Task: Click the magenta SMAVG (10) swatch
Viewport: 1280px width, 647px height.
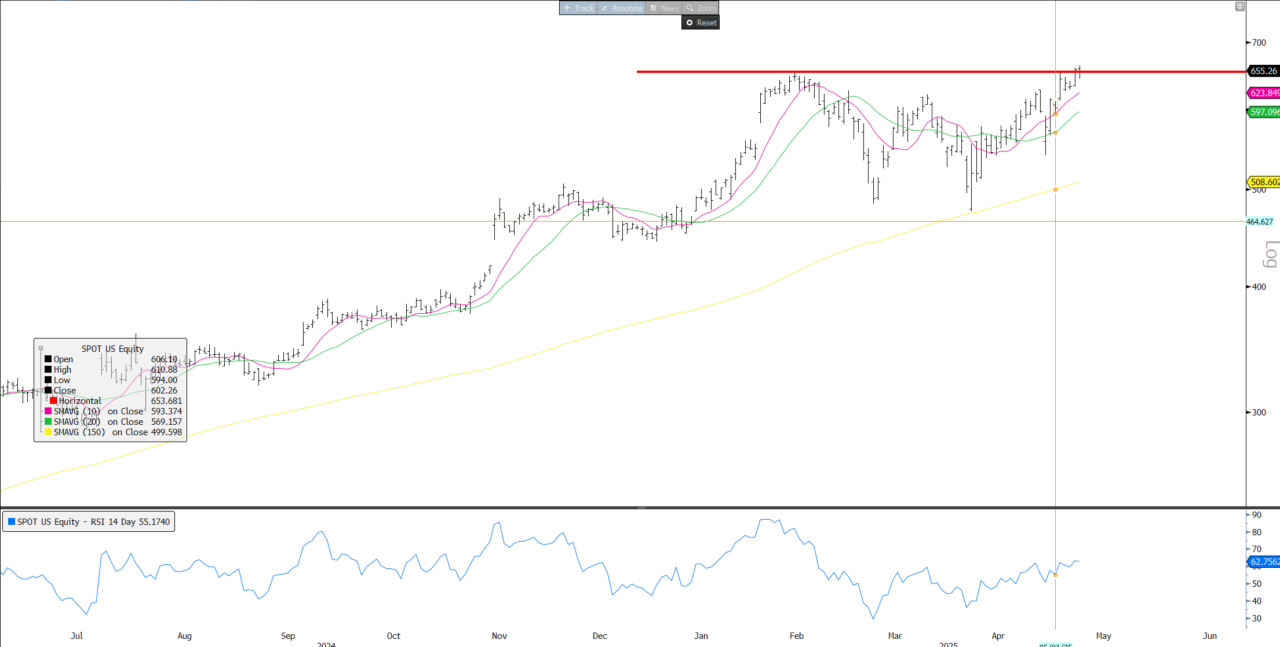Action: coord(48,411)
